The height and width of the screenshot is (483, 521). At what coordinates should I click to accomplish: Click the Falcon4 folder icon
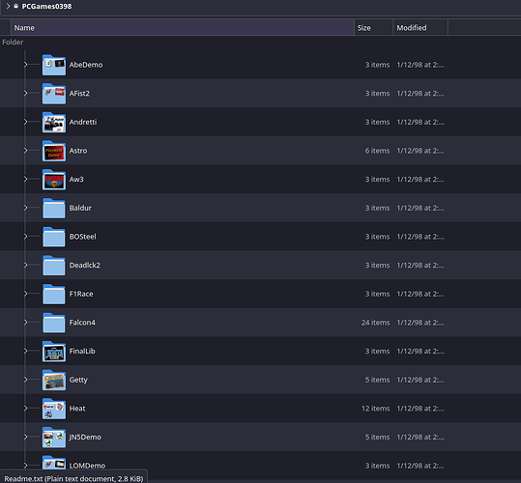tap(54, 323)
